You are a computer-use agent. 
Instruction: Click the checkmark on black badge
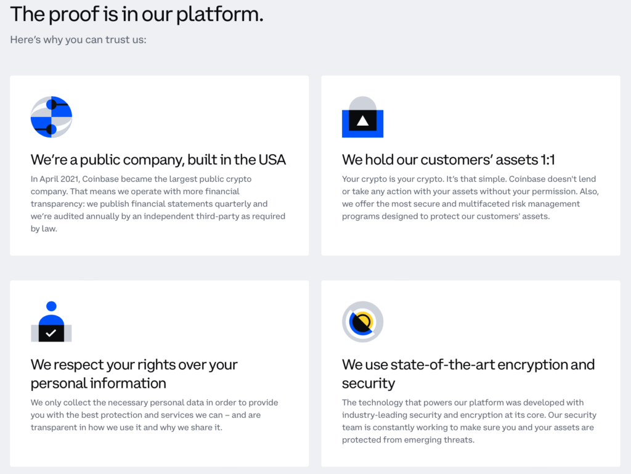coord(51,333)
